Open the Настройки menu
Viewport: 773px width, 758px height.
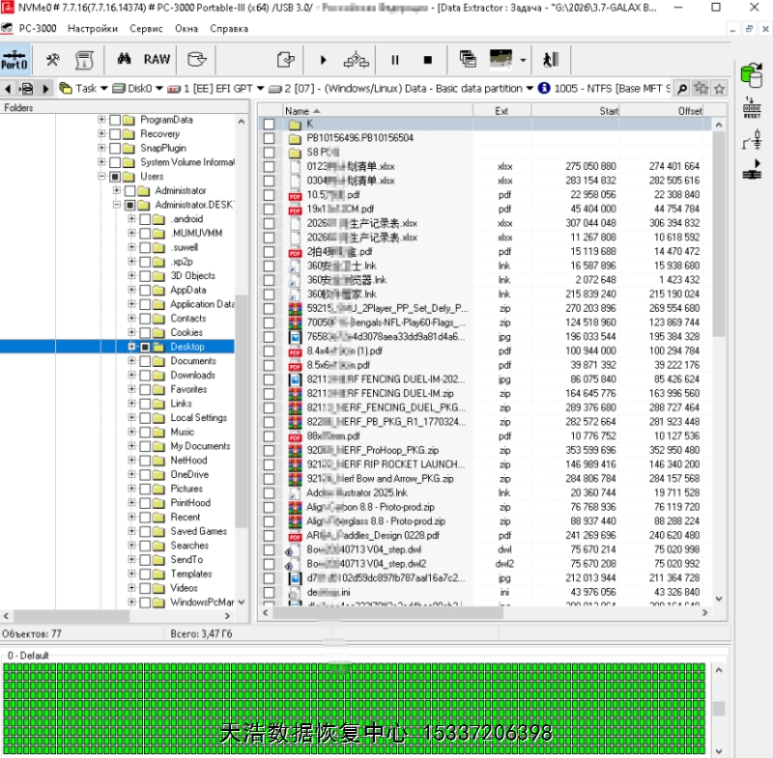(x=93, y=29)
